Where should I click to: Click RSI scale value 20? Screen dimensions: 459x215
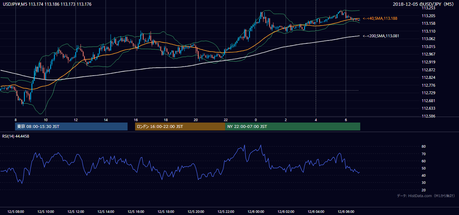(x=424, y=190)
